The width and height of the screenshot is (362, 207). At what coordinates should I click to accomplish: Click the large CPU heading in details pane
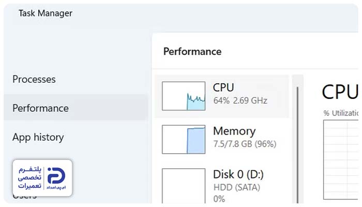click(340, 92)
